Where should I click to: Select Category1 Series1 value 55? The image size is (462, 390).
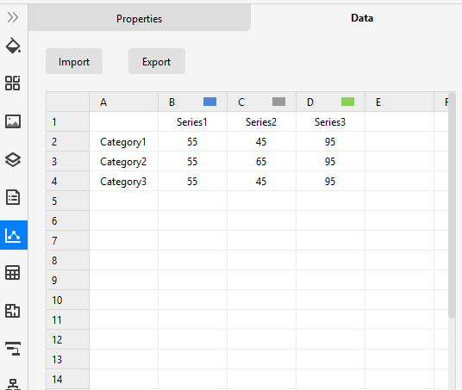click(x=192, y=141)
